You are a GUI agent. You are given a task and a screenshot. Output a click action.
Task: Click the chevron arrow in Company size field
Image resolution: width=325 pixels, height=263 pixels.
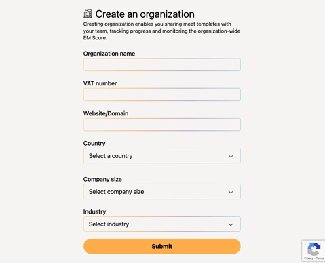[231, 192]
